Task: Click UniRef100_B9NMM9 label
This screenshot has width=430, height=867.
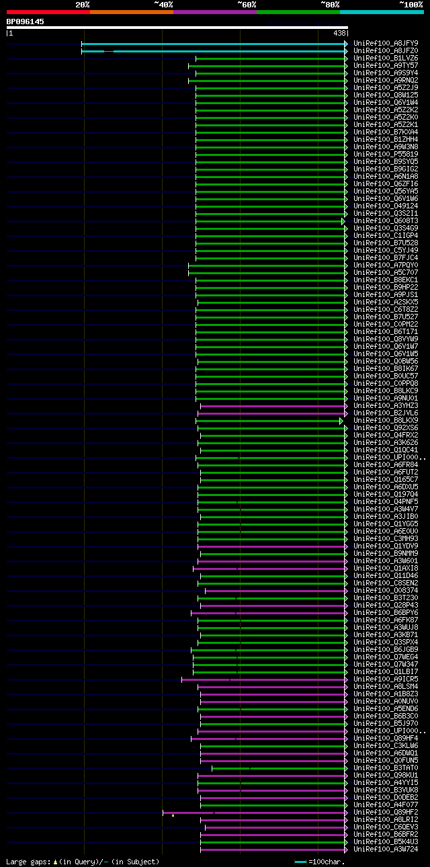Action: 386,554
